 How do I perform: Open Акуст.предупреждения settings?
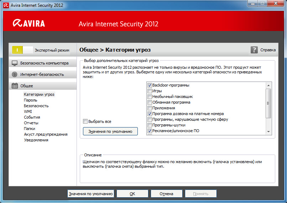point(46,134)
